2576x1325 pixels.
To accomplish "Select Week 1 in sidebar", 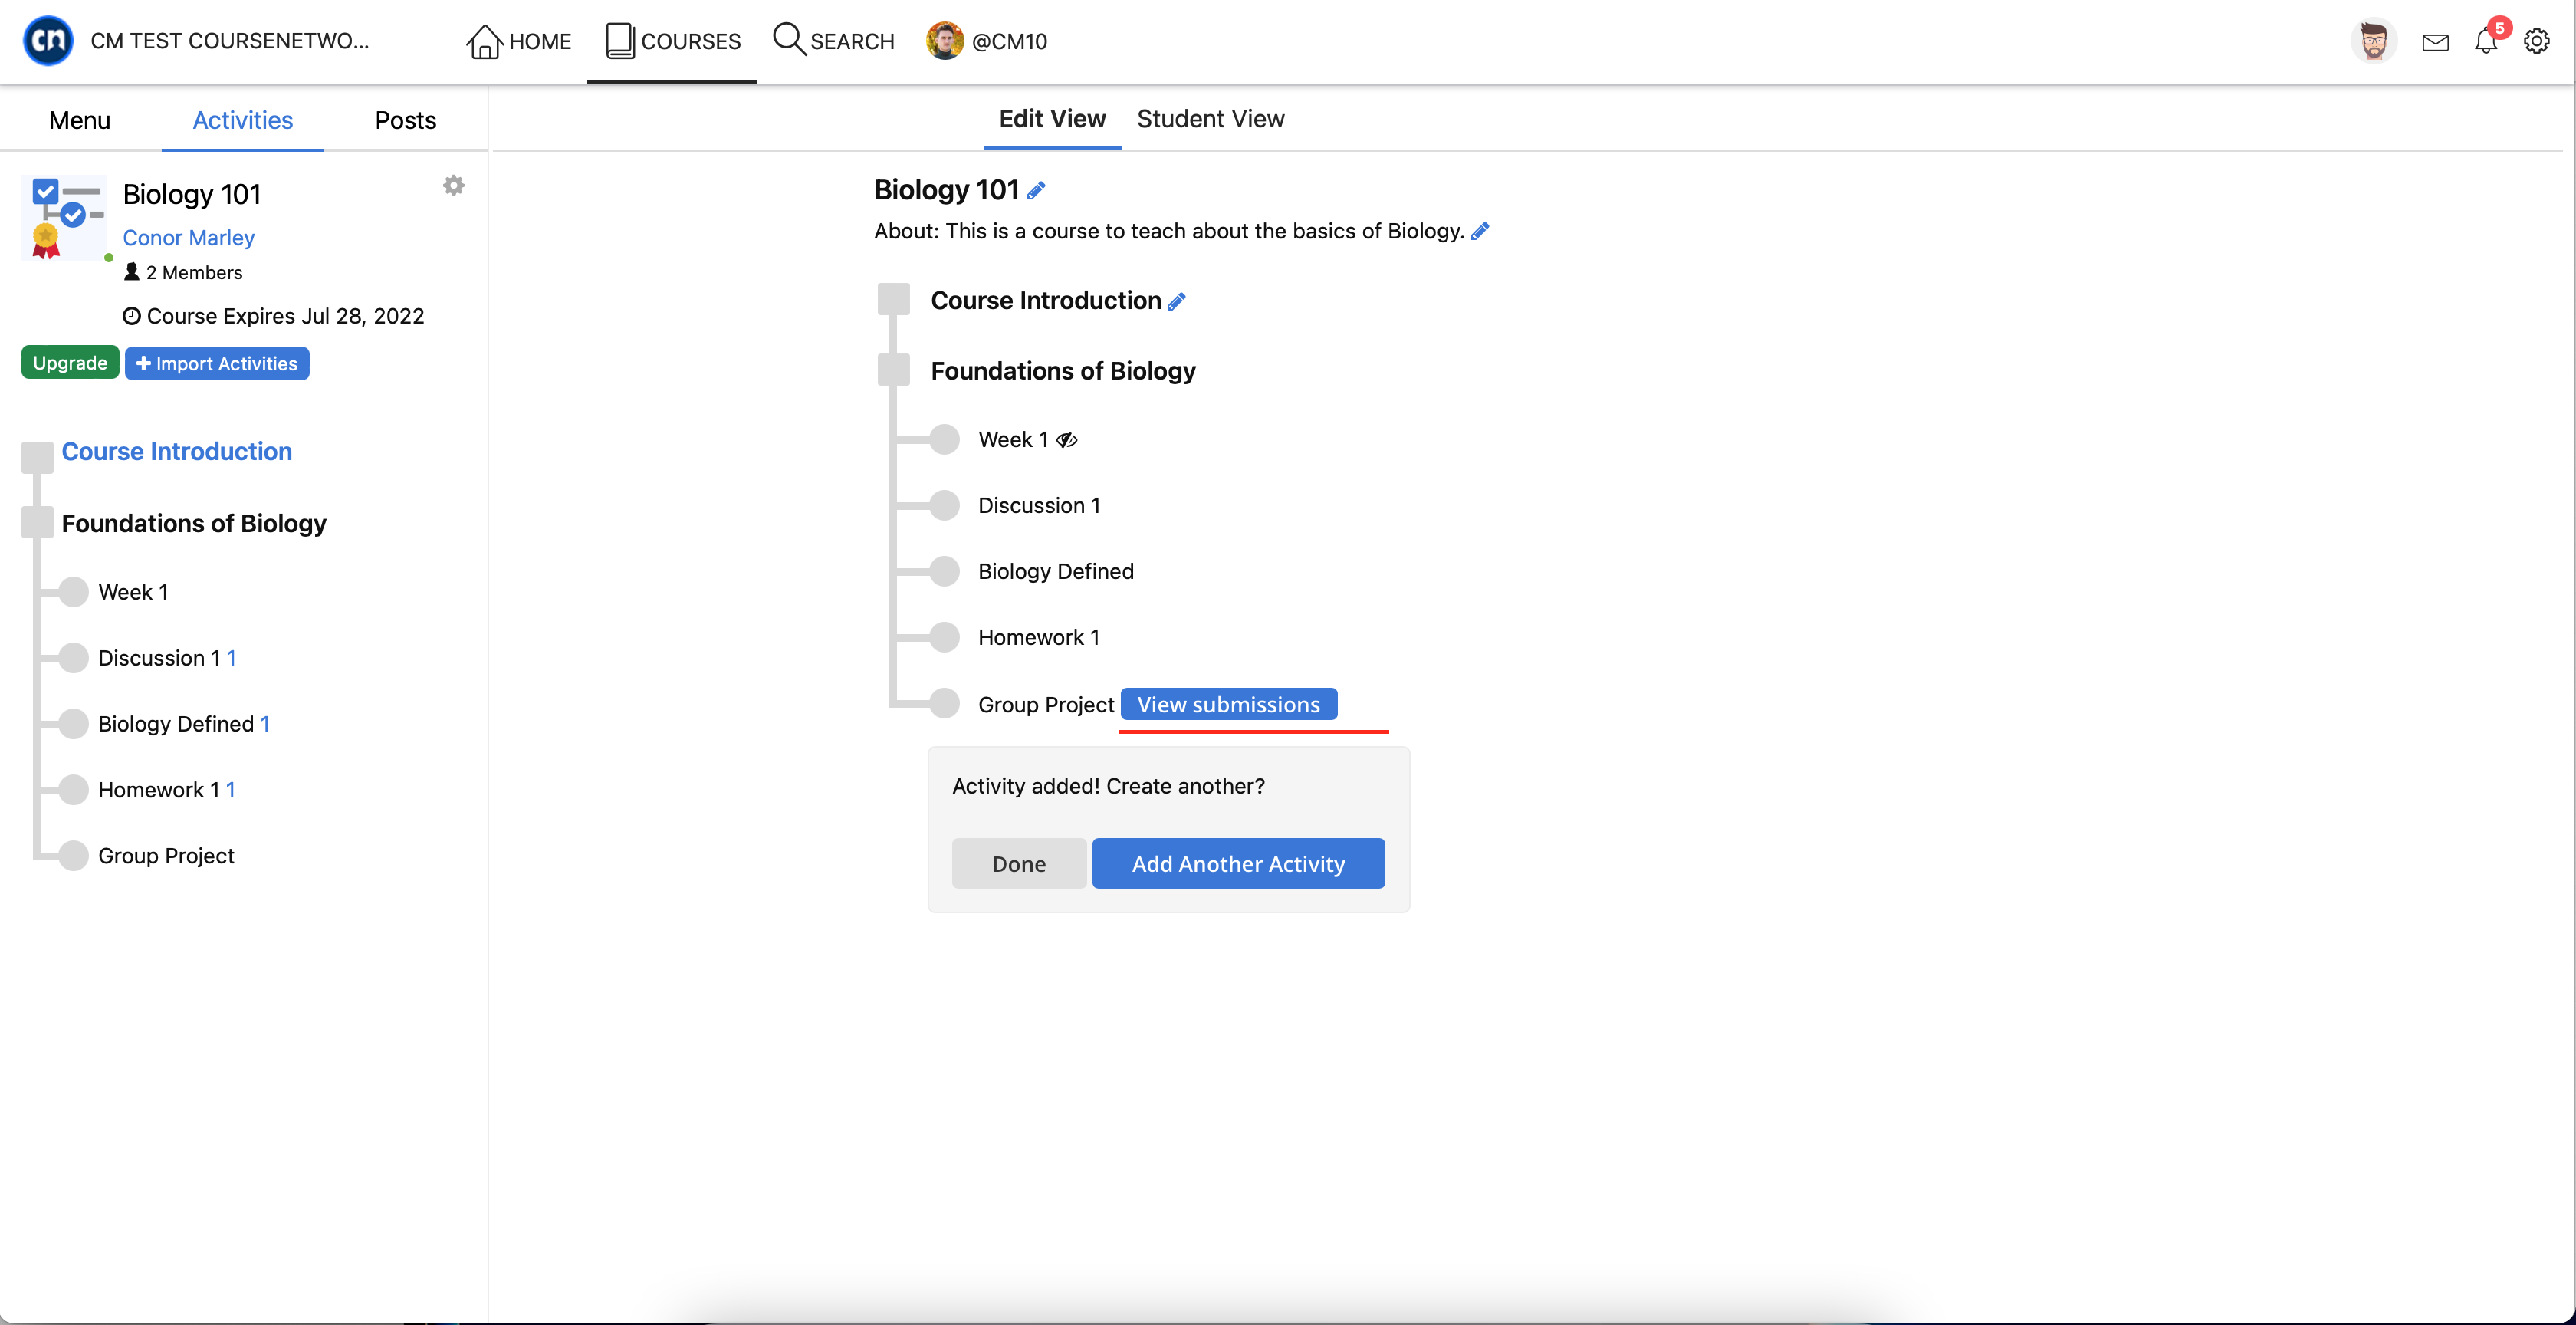I will coord(133,592).
